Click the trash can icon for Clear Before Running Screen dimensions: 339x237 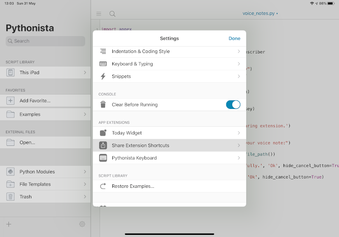103,104
